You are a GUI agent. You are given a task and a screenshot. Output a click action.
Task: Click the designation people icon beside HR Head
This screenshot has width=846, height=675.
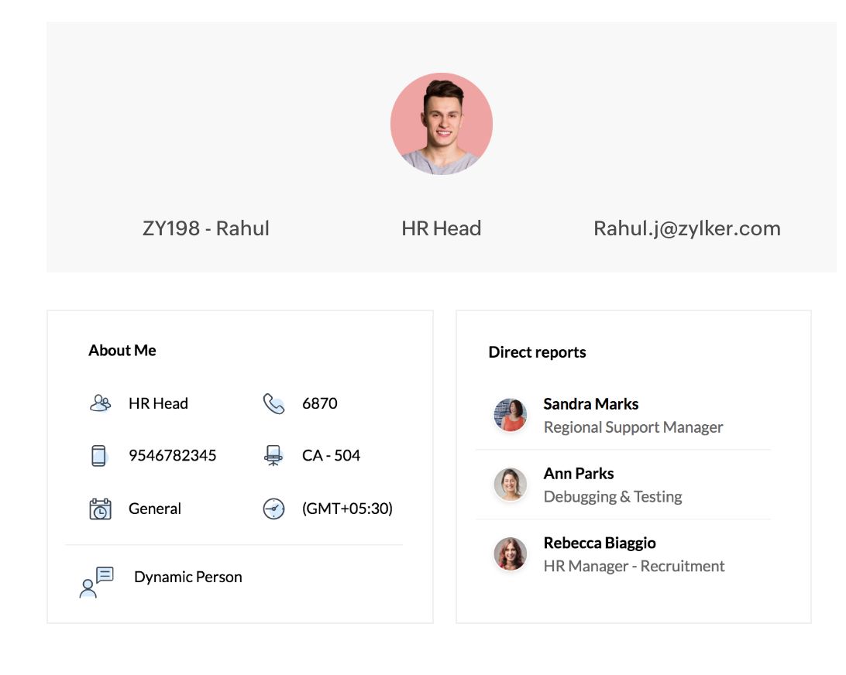click(x=100, y=403)
